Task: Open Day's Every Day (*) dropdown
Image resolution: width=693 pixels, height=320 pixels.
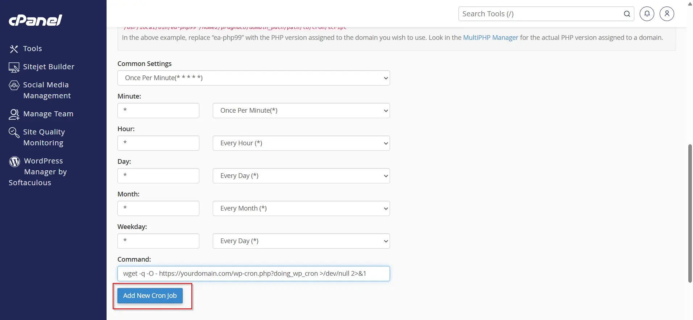Action: coord(301,176)
